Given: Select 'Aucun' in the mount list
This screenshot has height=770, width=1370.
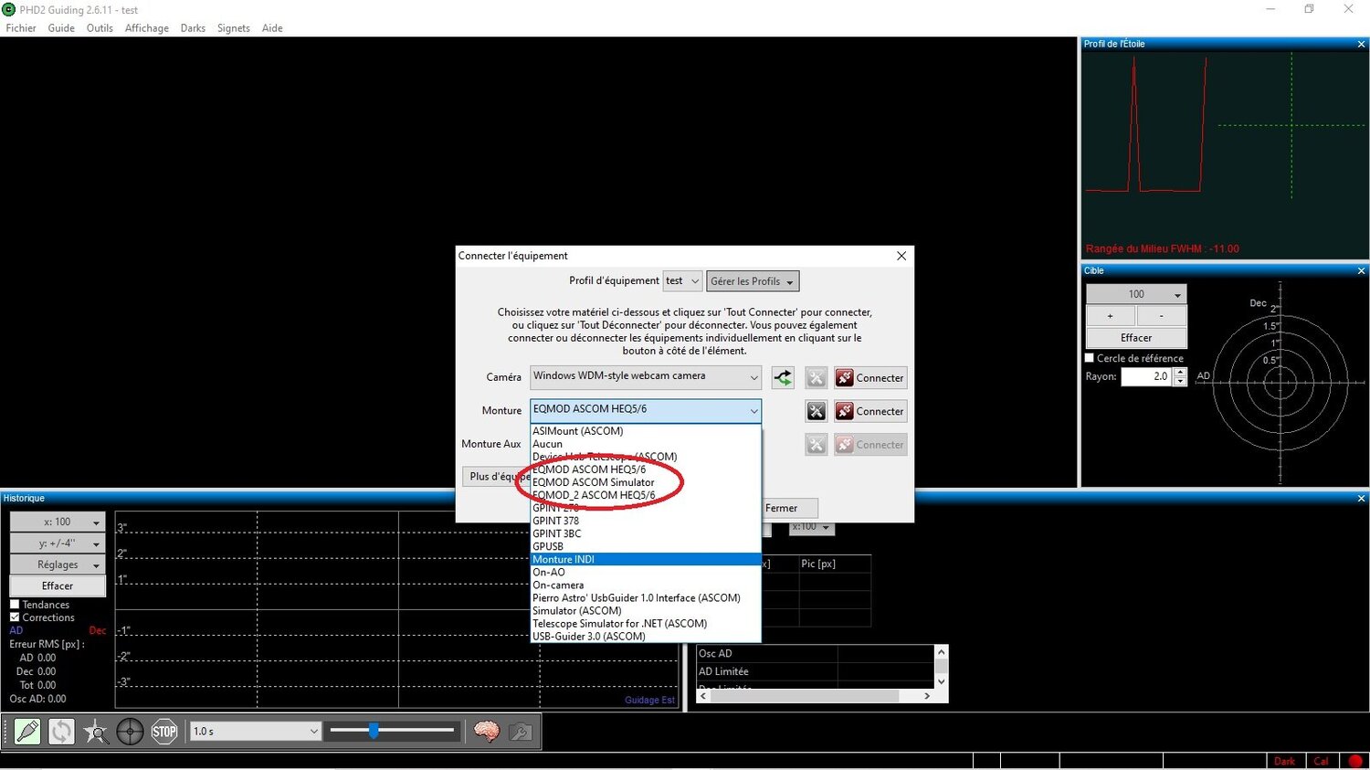Looking at the screenshot, I should pos(646,444).
